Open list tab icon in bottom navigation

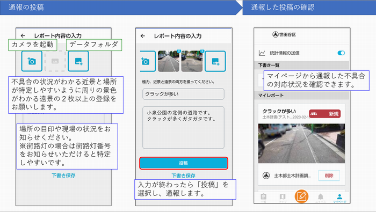click(x=263, y=197)
